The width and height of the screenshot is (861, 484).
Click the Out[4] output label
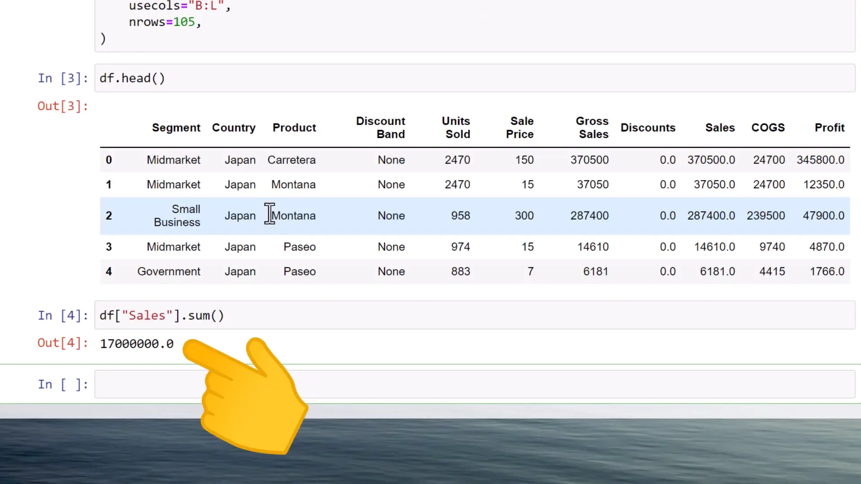(x=62, y=343)
